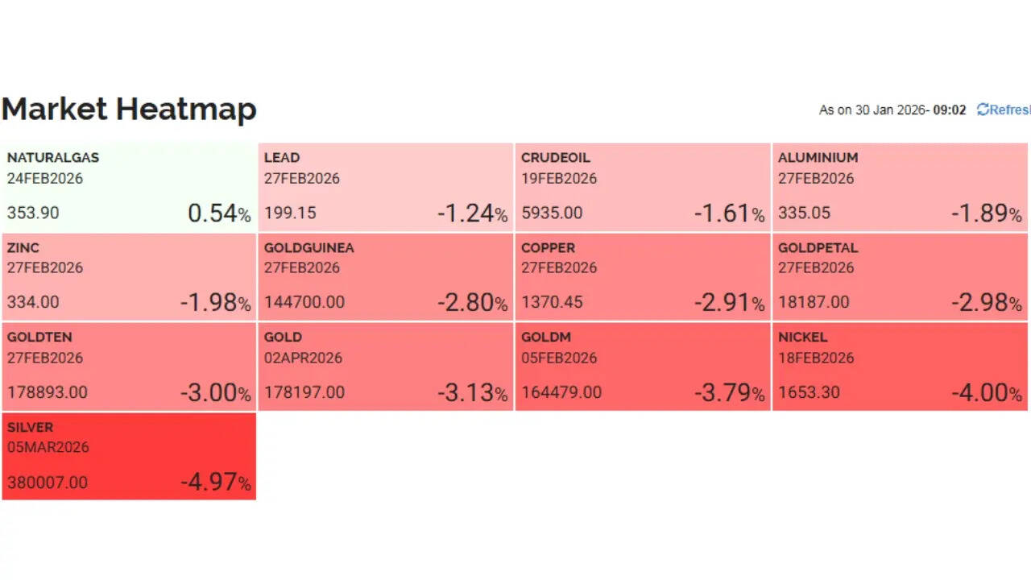1031x580 pixels.
Task: Click the Refresh link text
Action: point(1010,110)
